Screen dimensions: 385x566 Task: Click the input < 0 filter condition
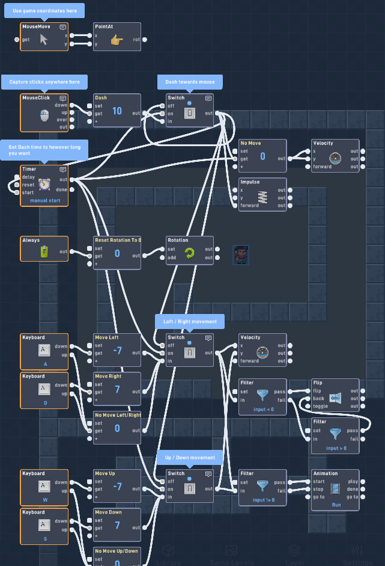click(x=264, y=410)
